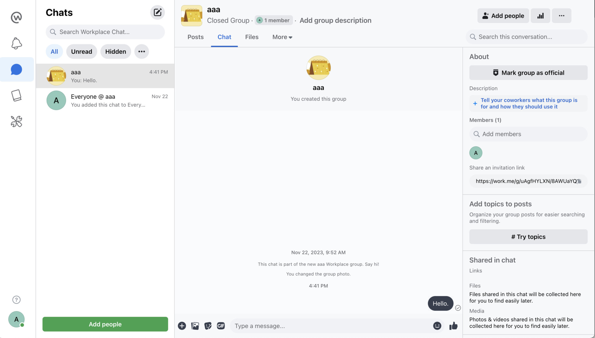View group insights via the chart icon
The width and height of the screenshot is (595, 338).
[x=540, y=16]
